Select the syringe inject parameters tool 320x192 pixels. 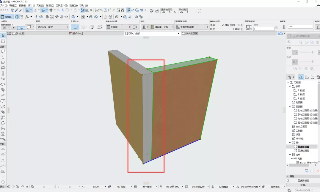point(21,10)
